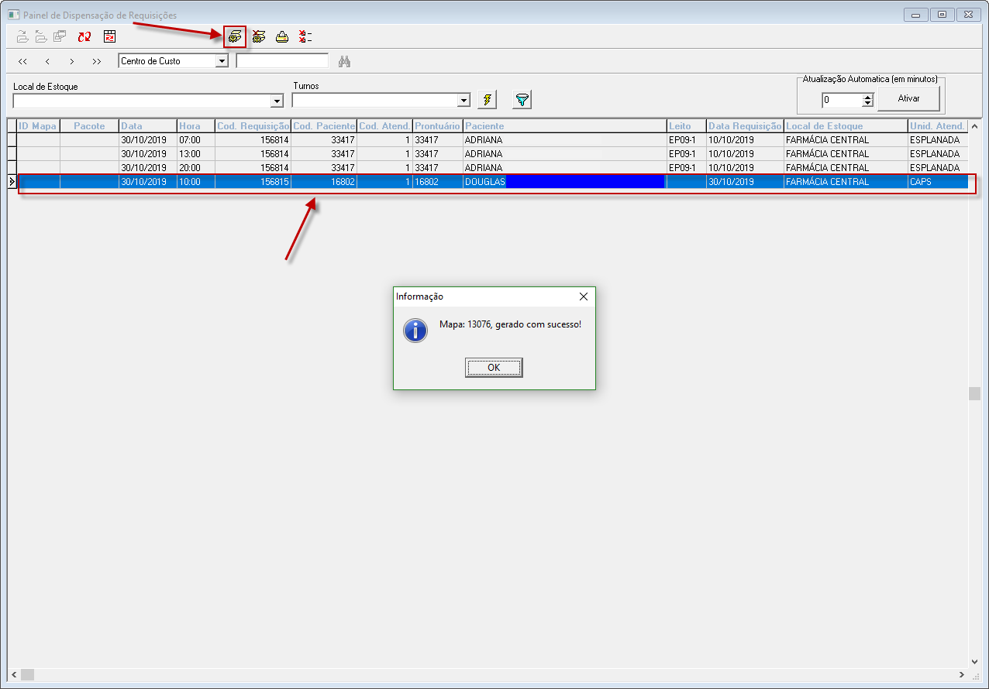
Task: Click the grid vertical scrollbar up arrow
Action: coord(974,126)
